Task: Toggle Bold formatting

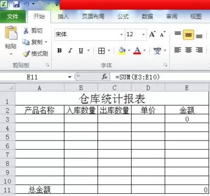Action: click(x=60, y=51)
